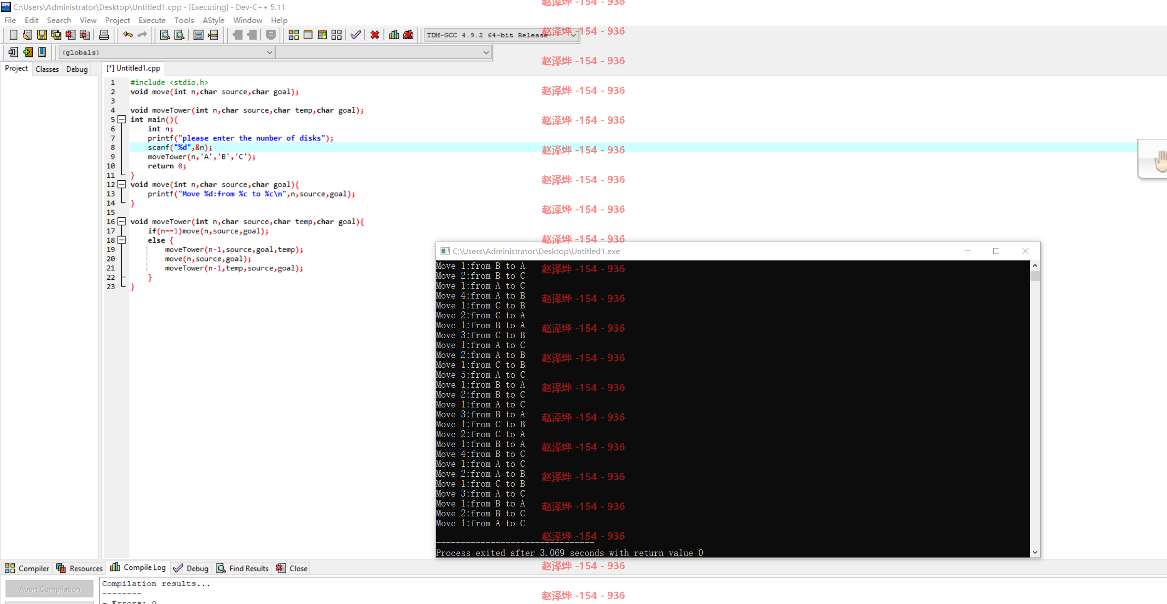
Task: Minimize the Untitled1.exe console window
Action: [968, 251]
